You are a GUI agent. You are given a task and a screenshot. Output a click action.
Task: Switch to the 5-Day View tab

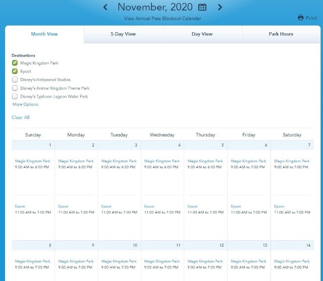pos(123,34)
